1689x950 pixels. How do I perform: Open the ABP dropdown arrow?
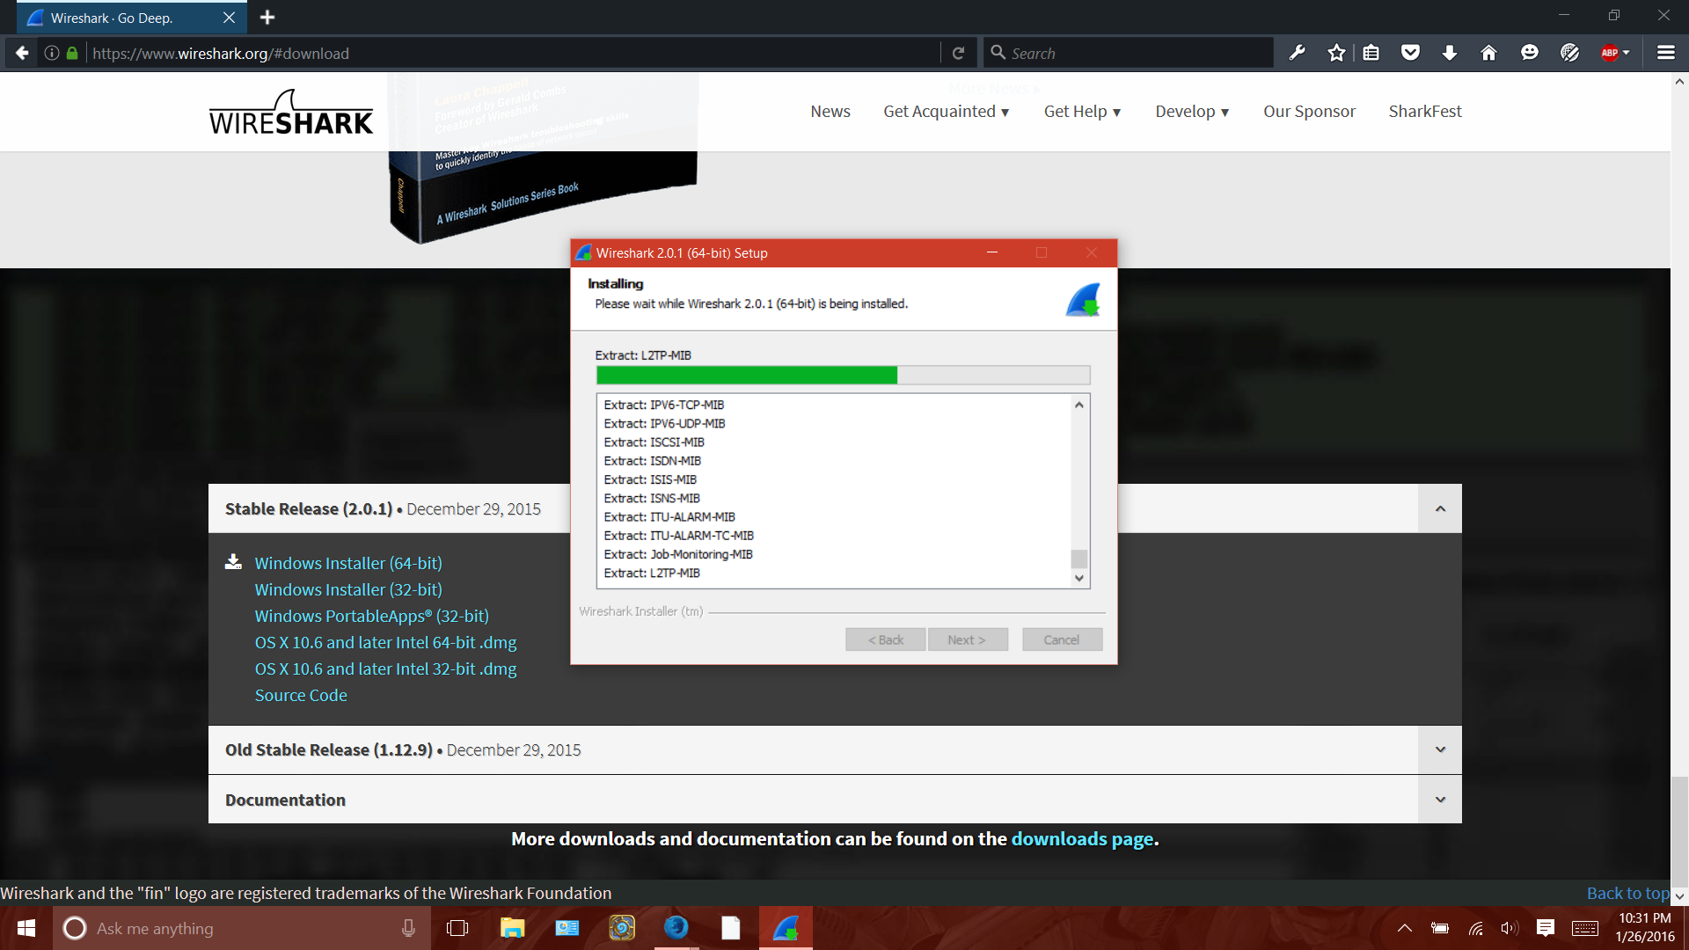tap(1626, 53)
